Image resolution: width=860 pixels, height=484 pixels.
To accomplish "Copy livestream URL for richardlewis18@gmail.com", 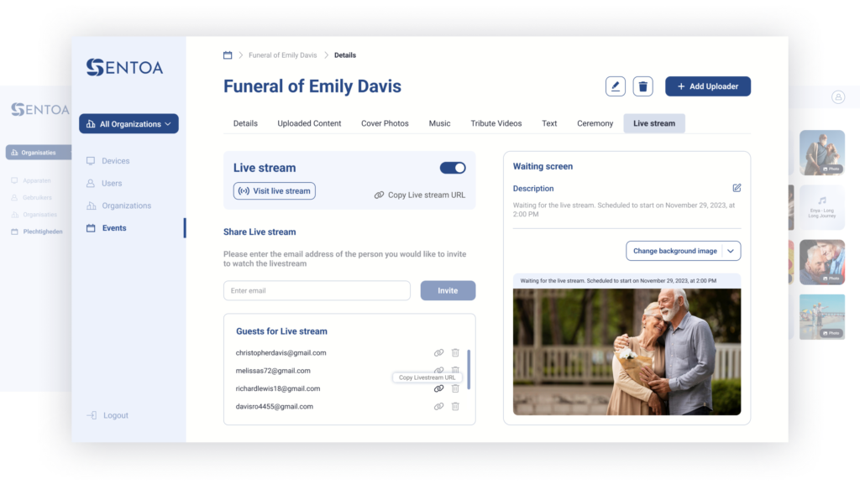I will pos(438,388).
